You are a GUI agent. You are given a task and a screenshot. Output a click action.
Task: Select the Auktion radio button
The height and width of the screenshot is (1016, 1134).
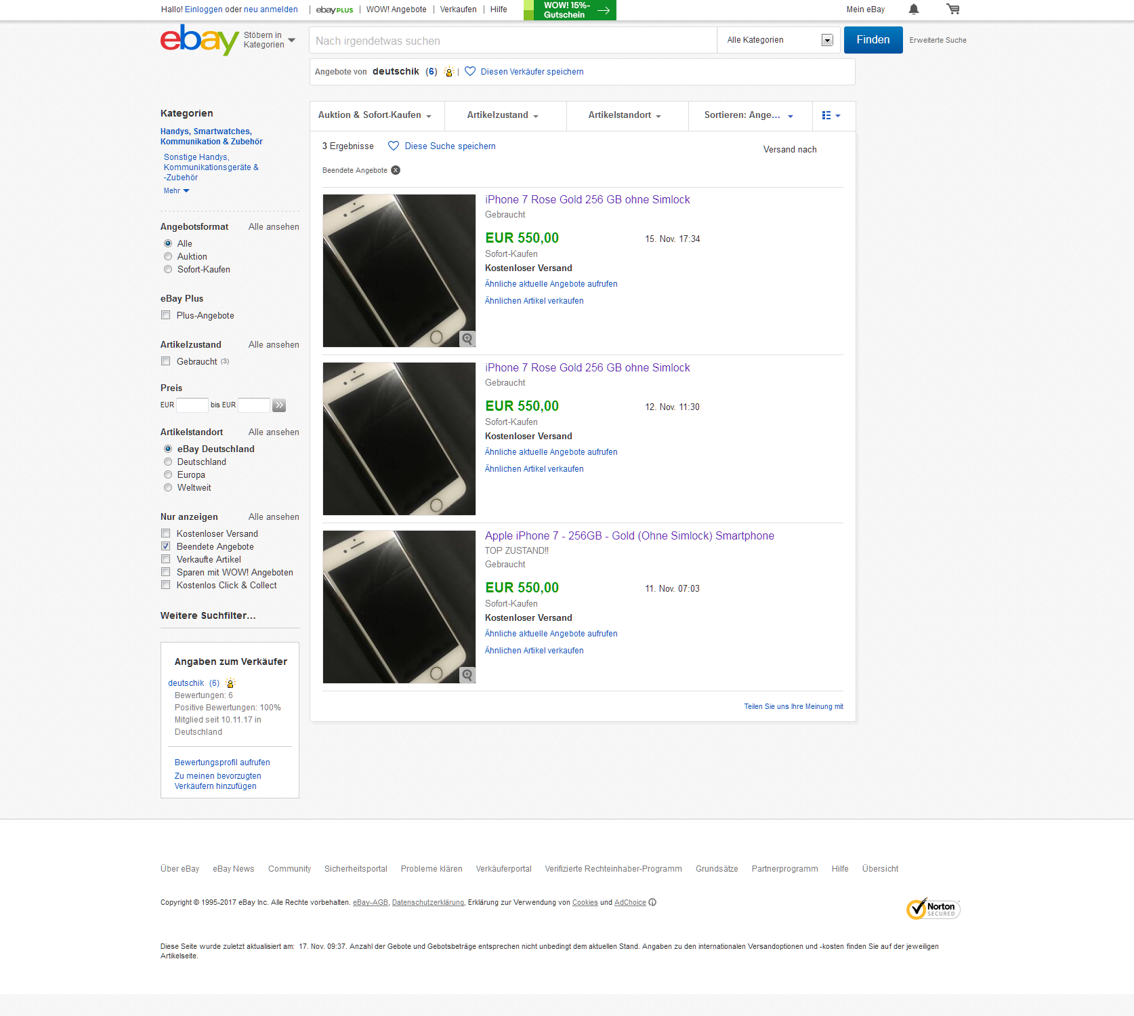(168, 256)
